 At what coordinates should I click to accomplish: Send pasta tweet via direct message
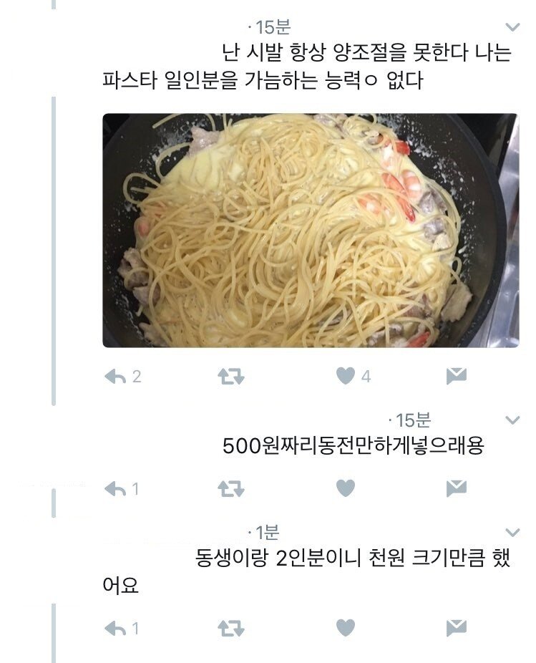(456, 376)
